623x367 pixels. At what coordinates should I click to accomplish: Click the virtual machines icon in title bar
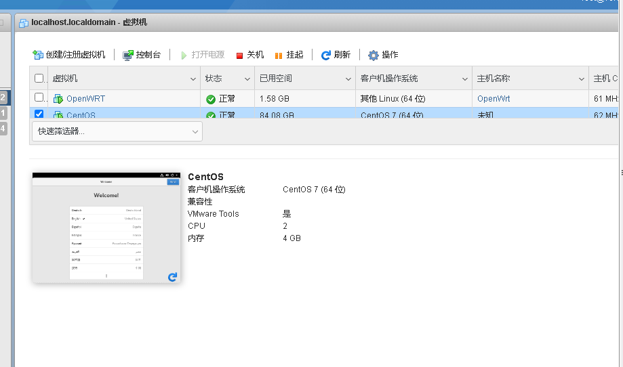click(x=24, y=23)
